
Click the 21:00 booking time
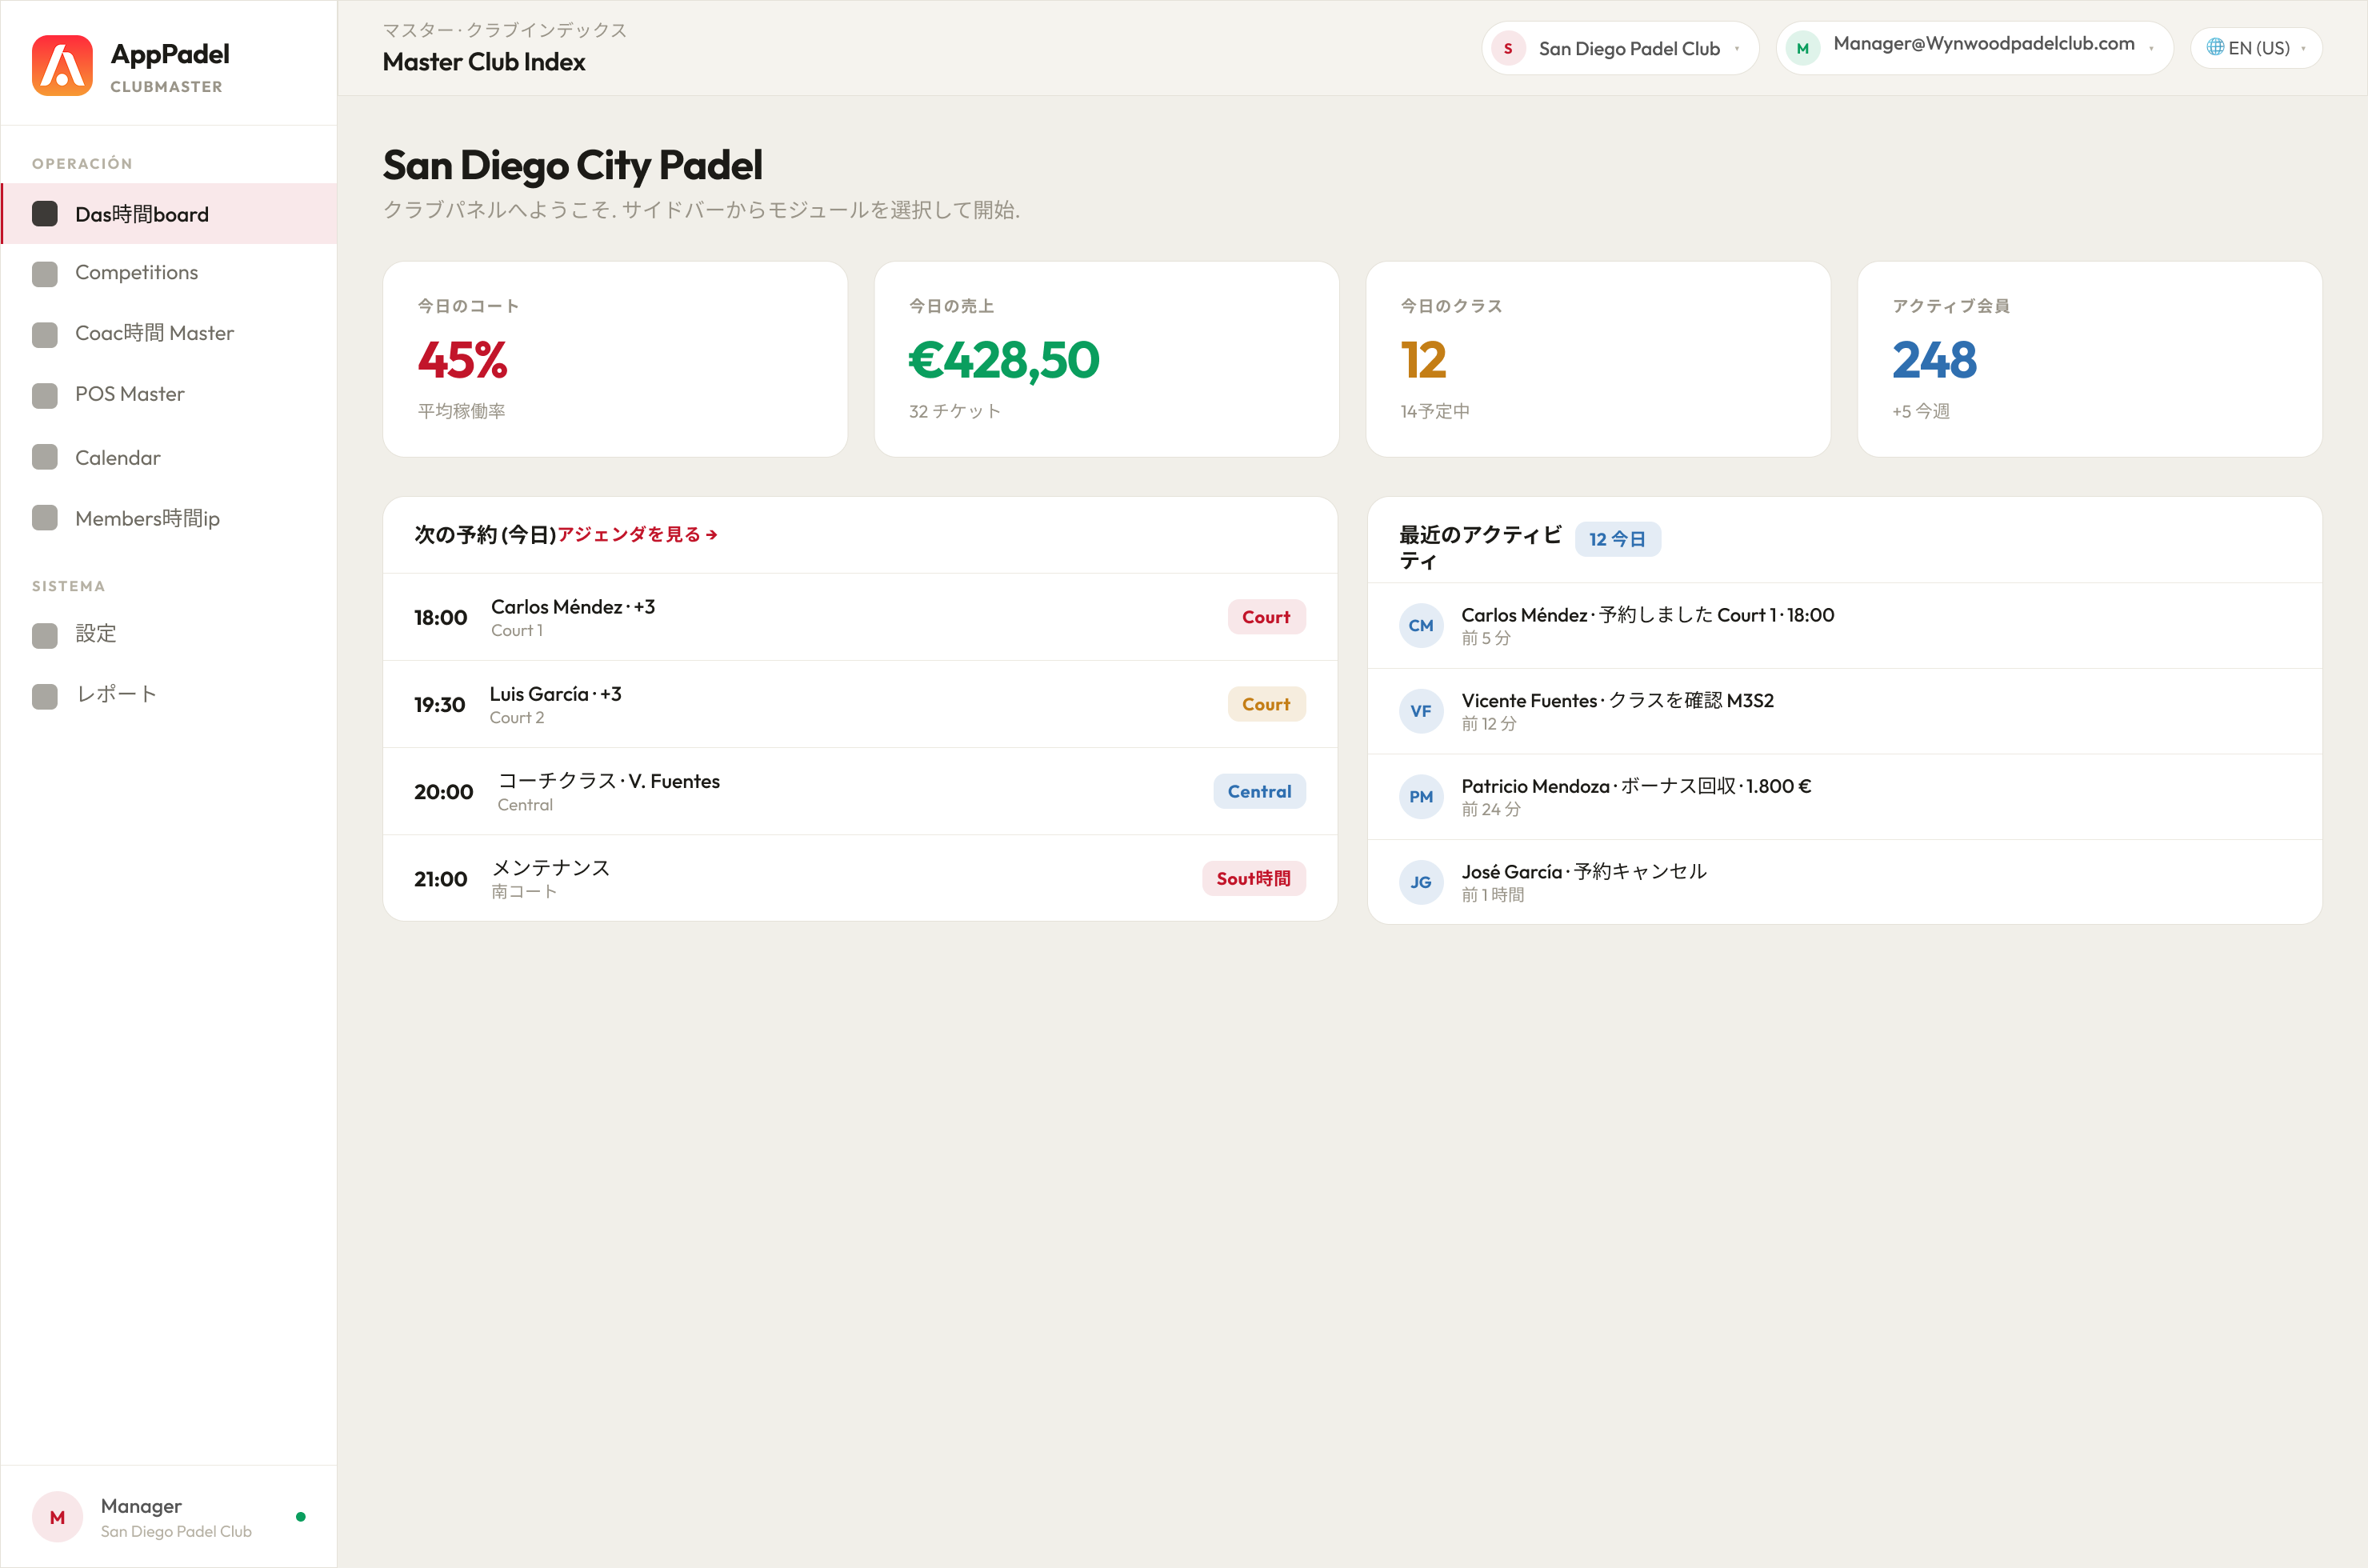tap(440, 879)
